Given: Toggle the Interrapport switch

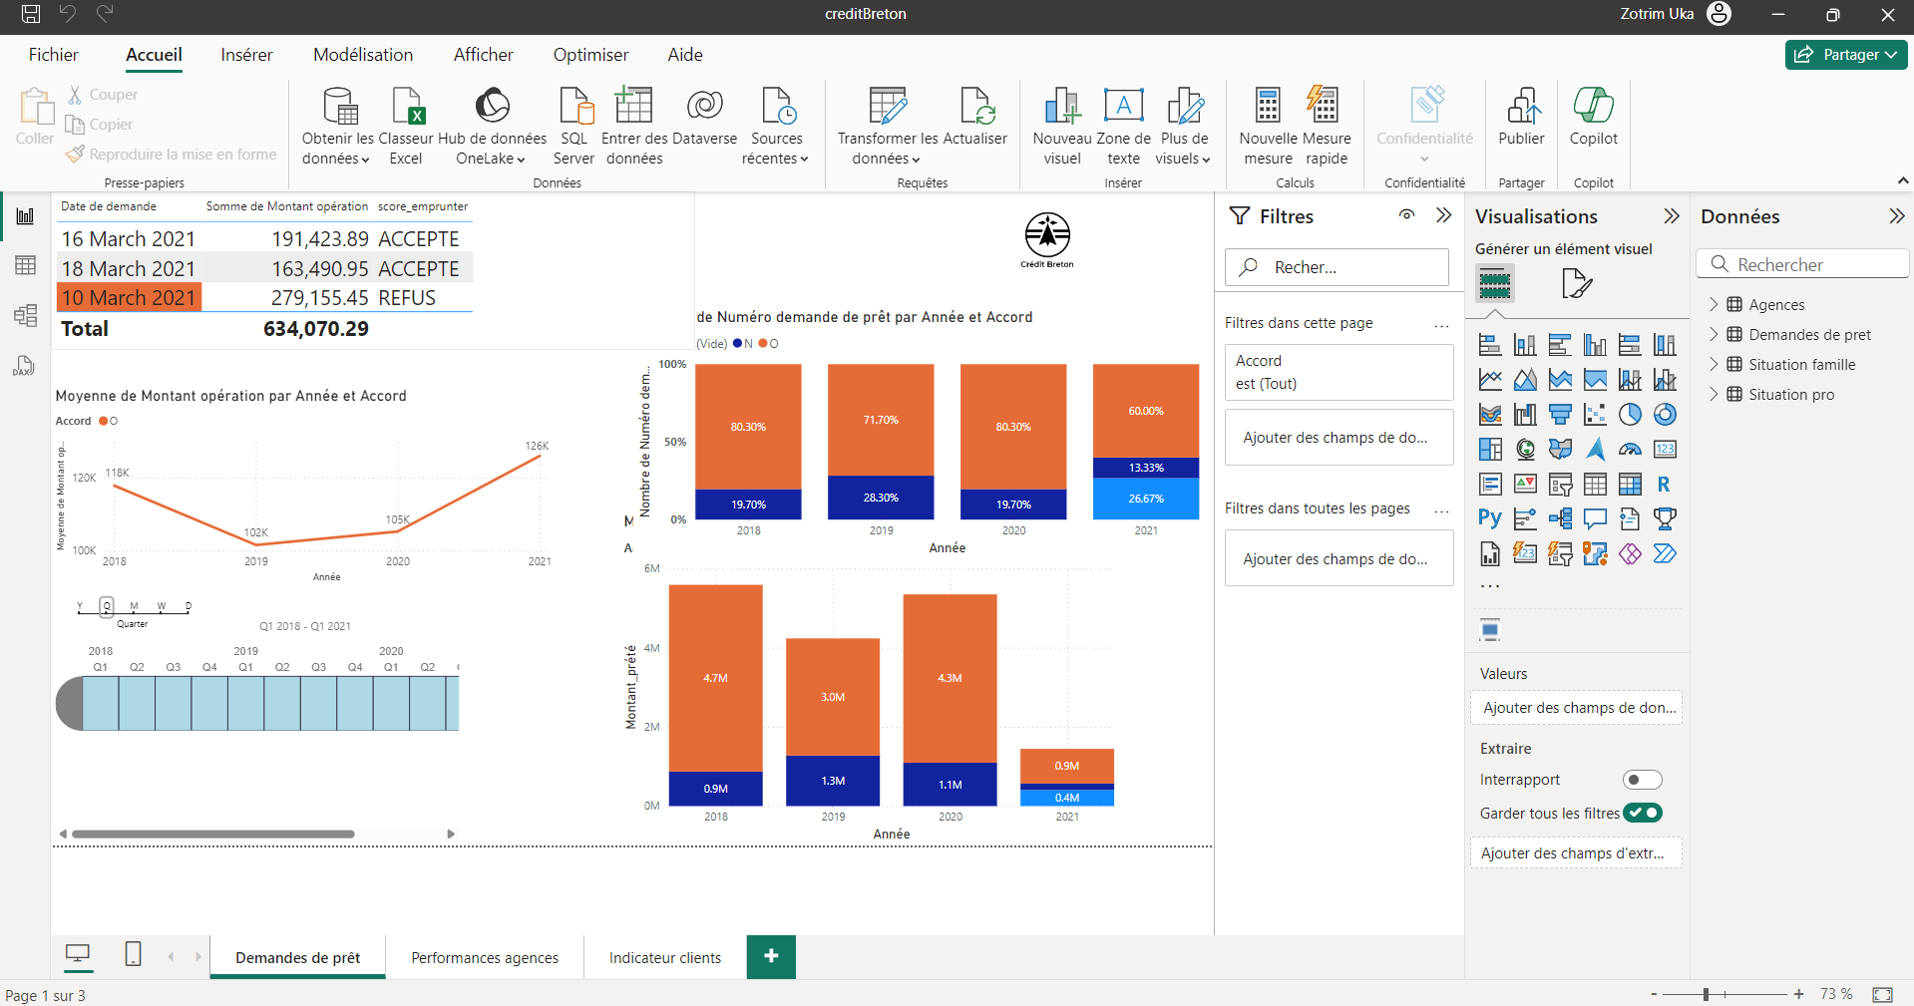Looking at the screenshot, I should pos(1641,780).
